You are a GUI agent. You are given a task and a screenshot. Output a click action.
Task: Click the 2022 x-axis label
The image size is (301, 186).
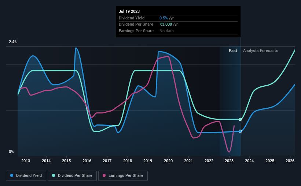[209, 161]
